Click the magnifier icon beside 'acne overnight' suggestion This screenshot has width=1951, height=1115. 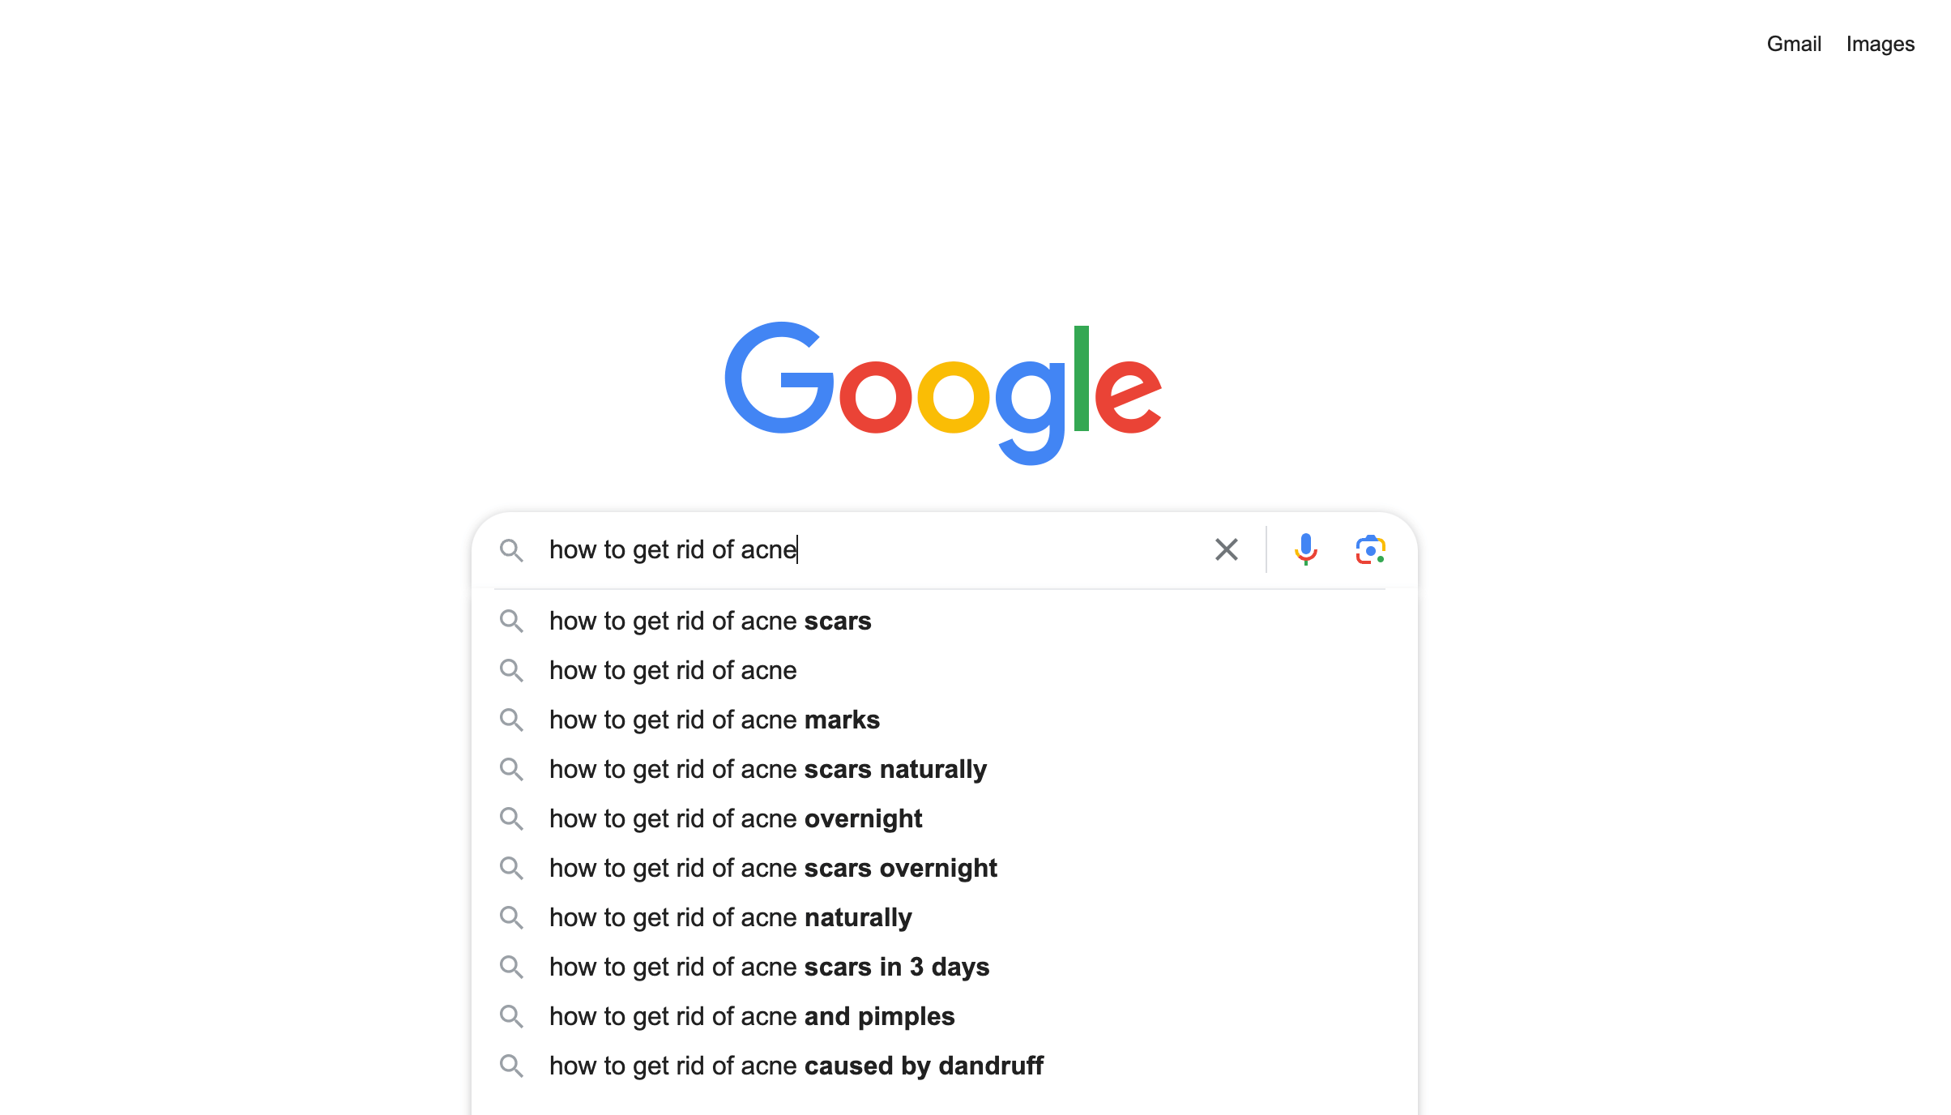click(x=511, y=819)
